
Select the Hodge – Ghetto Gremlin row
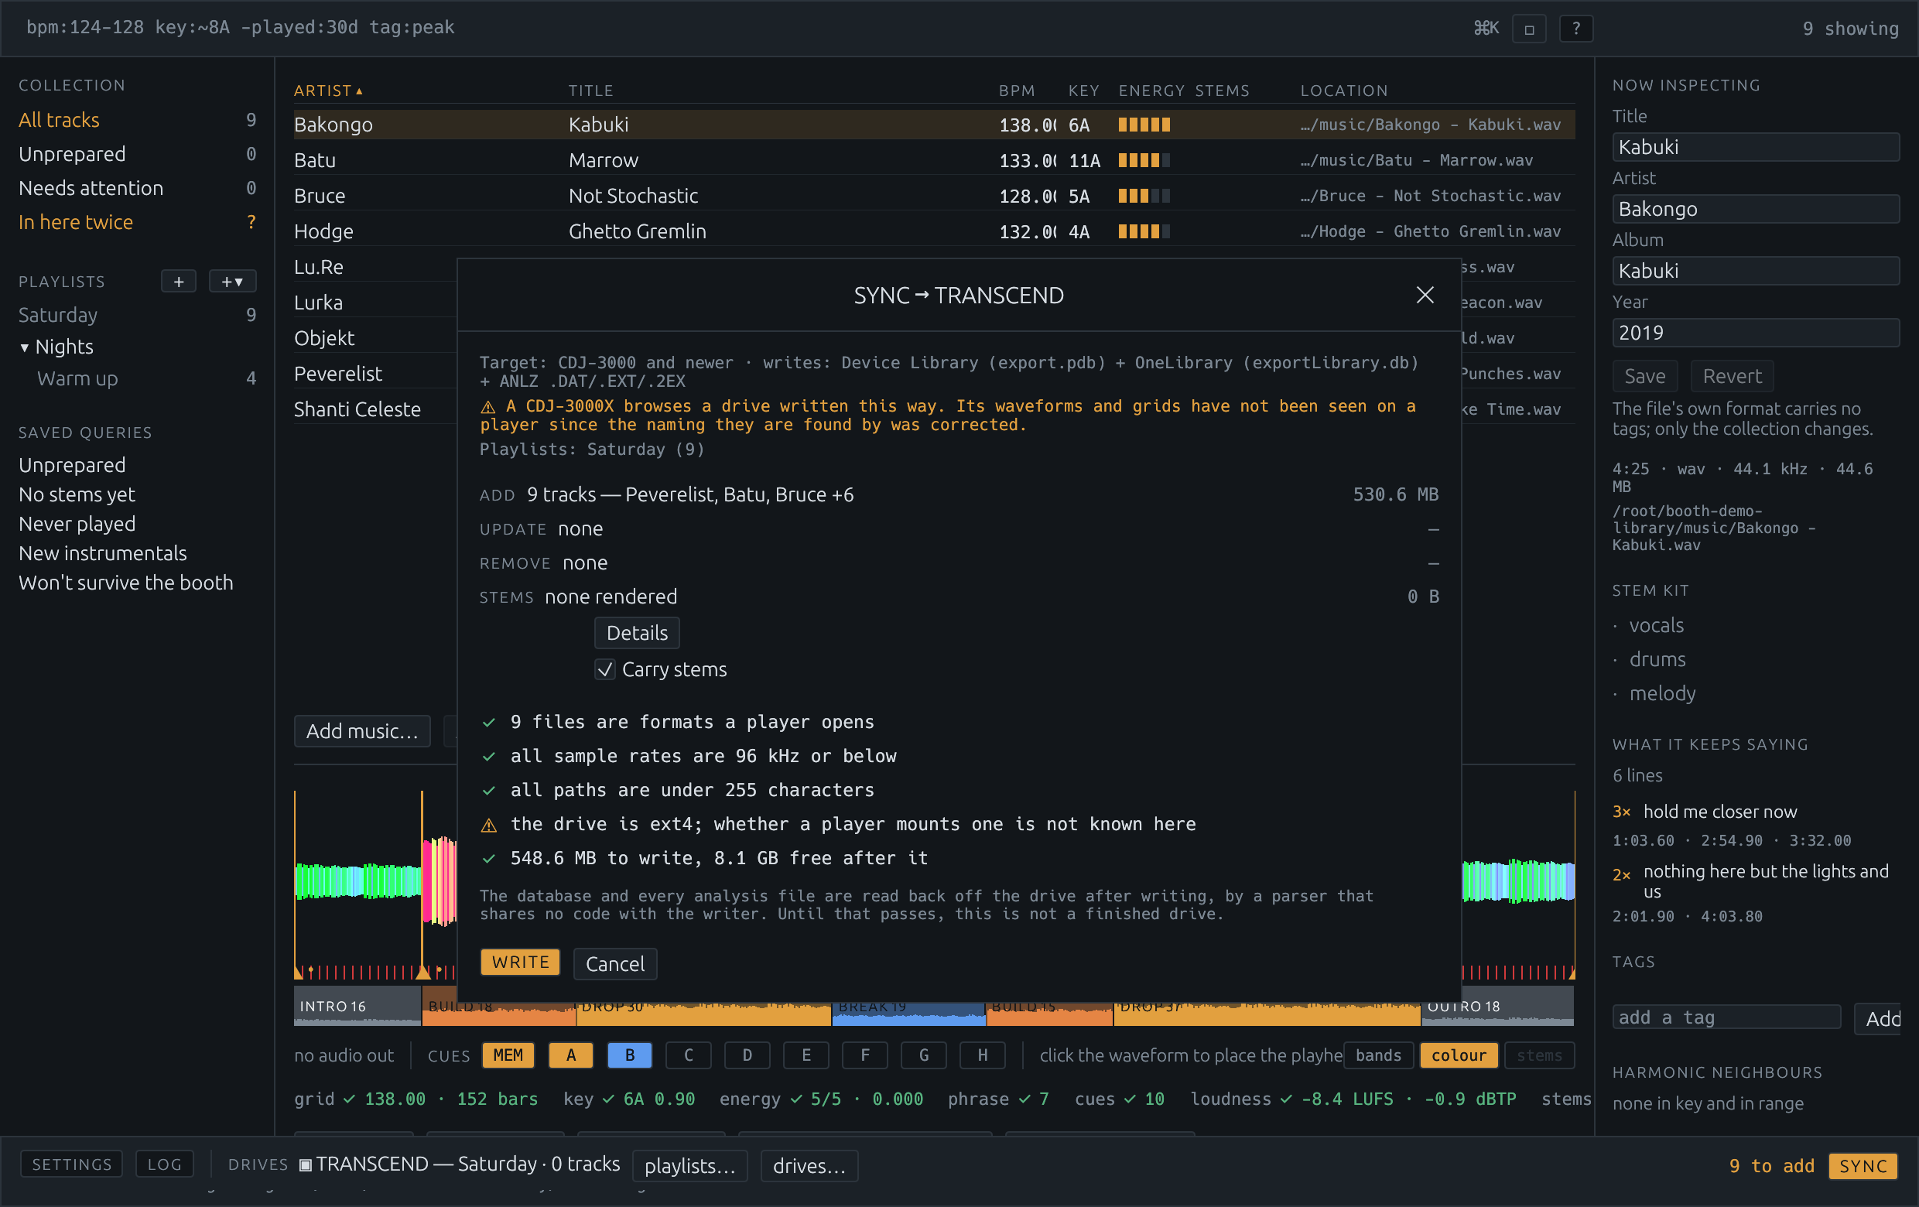click(x=934, y=231)
